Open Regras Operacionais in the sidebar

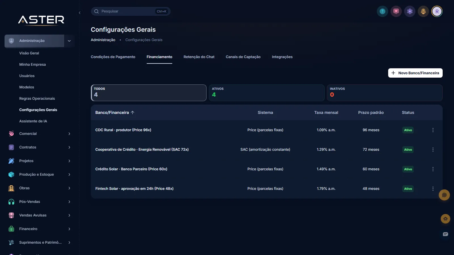tap(37, 99)
